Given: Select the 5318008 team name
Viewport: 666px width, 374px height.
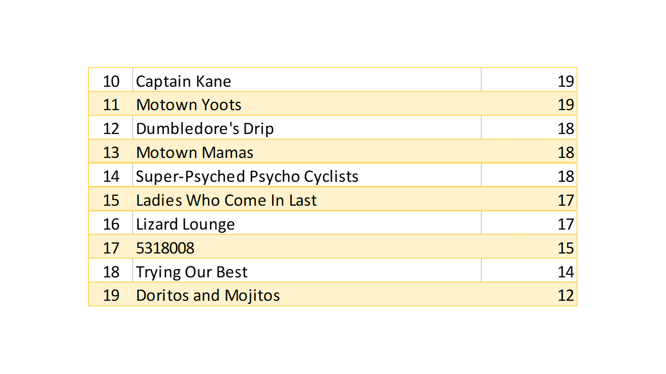Looking at the screenshot, I should pyautogui.click(x=165, y=248).
